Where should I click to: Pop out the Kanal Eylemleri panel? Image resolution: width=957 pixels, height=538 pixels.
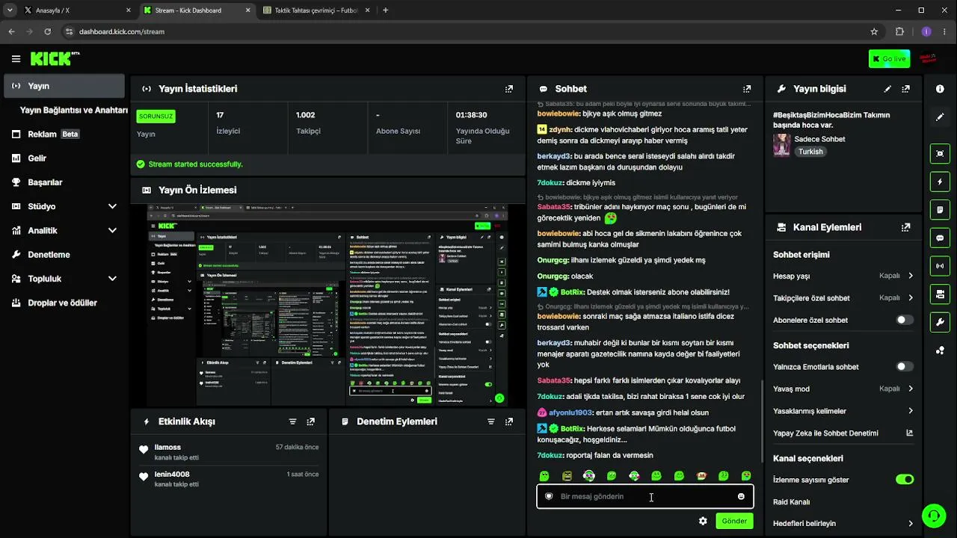click(x=906, y=227)
